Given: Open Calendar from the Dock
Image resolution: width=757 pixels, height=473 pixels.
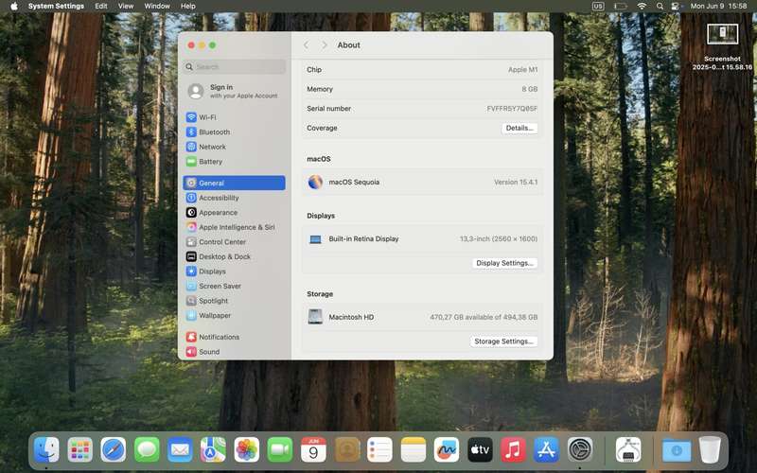Looking at the screenshot, I should click(313, 450).
